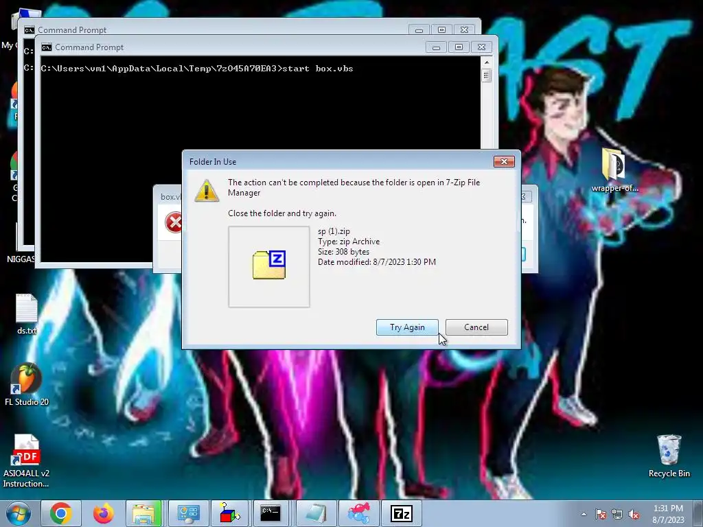This screenshot has height=527, width=703.
Task: Select the wrapper-of... desktop folder
Action: (x=614, y=170)
